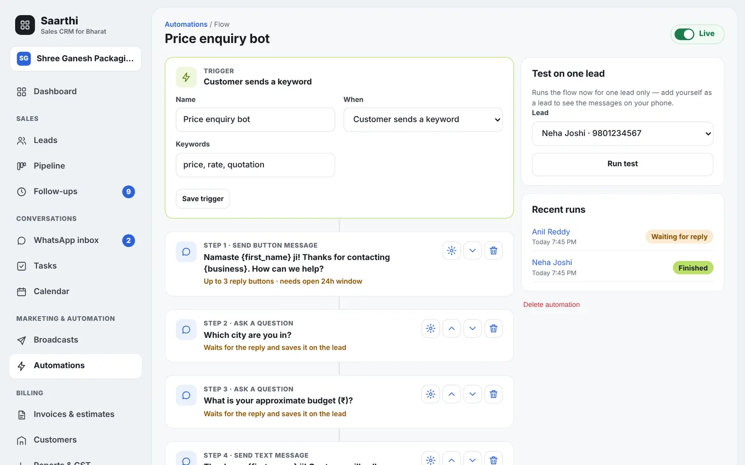Click Run test for the selected lead
Screen dimensions: 745x465
622,164
